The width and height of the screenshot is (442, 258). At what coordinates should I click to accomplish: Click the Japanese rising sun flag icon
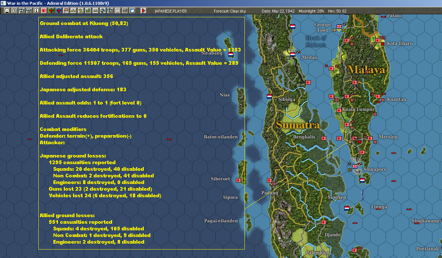click(x=44, y=11)
